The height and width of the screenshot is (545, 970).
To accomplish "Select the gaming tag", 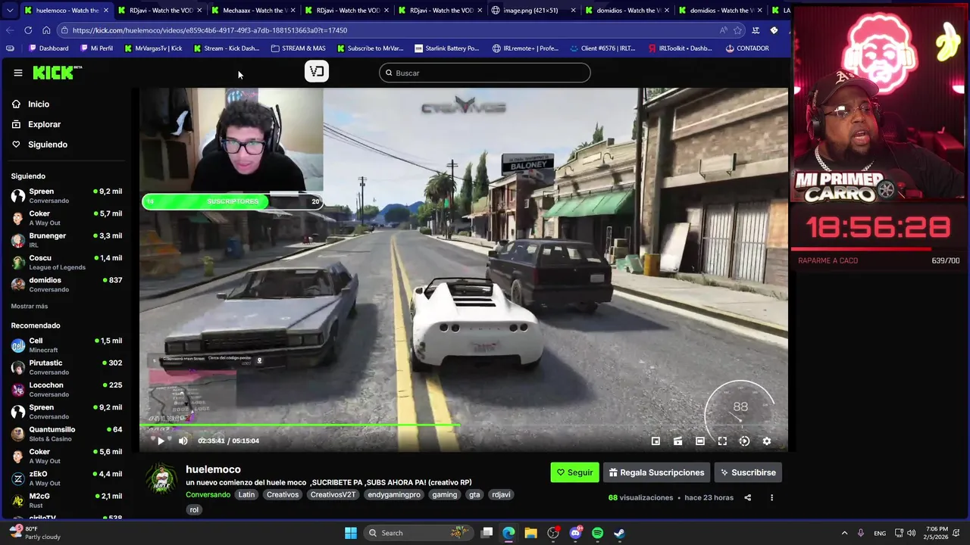I will [x=445, y=494].
